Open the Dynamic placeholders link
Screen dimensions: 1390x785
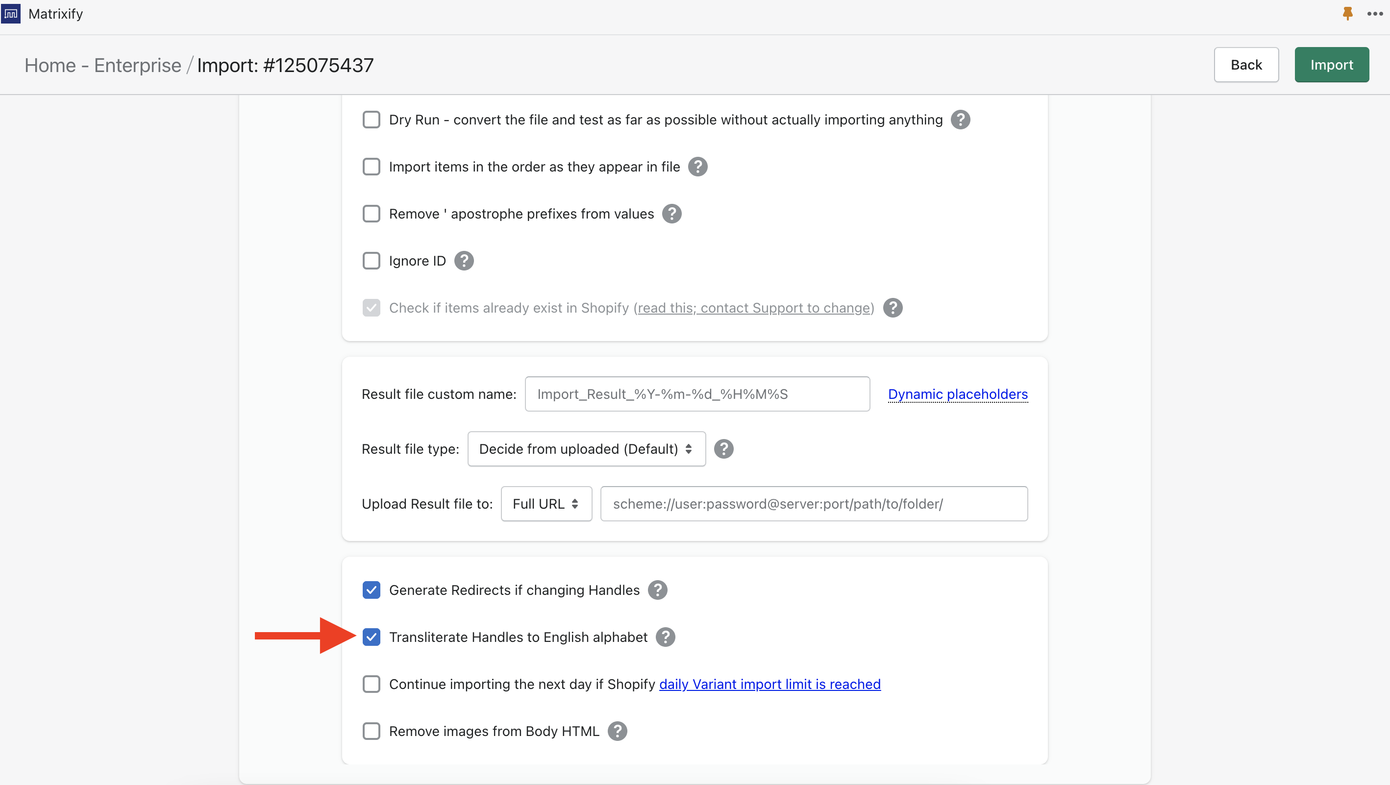coord(958,394)
